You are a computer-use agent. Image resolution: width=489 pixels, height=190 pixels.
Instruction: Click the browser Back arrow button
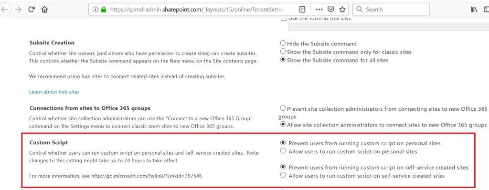coord(4,10)
